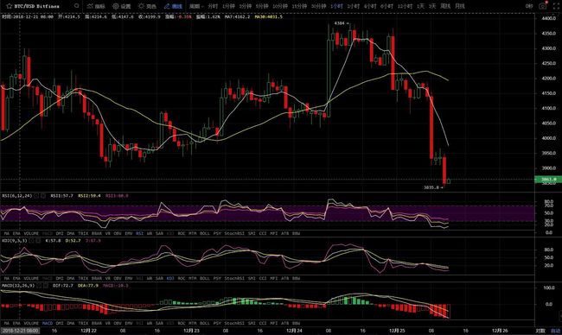Choose WR in the RSI panel indicator row
Viewport: 562px width, 335px height.
[150, 233]
